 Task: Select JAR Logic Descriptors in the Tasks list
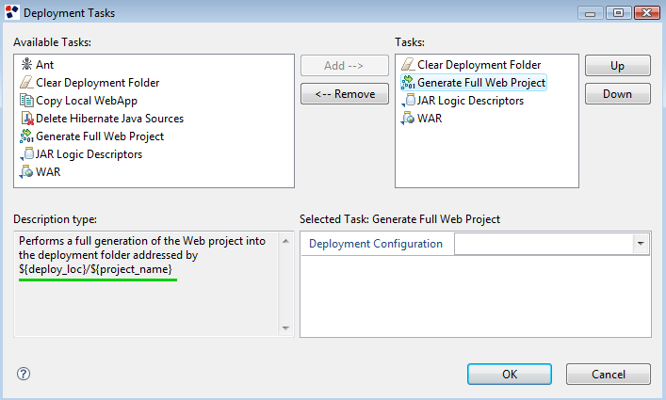pyautogui.click(x=471, y=101)
